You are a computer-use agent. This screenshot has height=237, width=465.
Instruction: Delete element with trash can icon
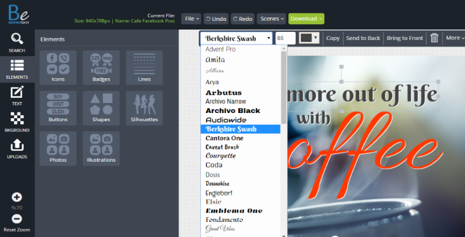coord(434,38)
